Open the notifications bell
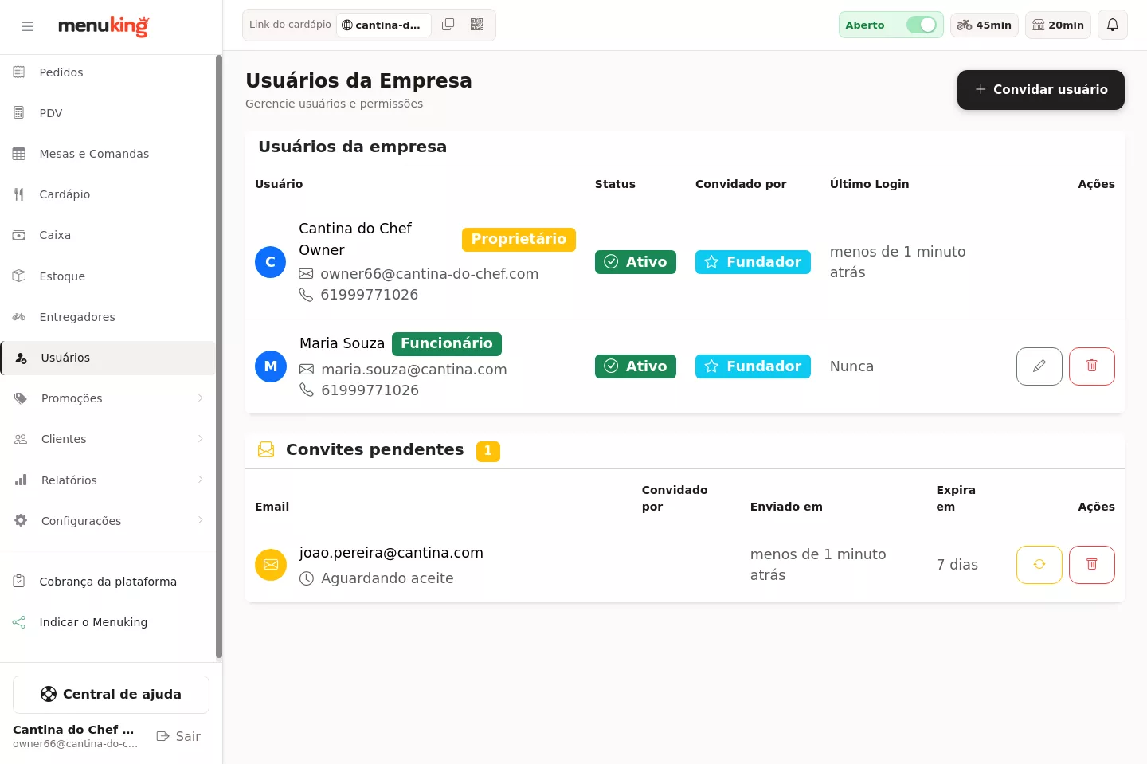 (x=1113, y=25)
